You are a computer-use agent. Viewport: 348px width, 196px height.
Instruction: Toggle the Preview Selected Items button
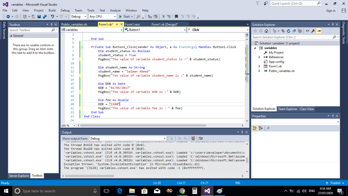(x=319, y=31)
